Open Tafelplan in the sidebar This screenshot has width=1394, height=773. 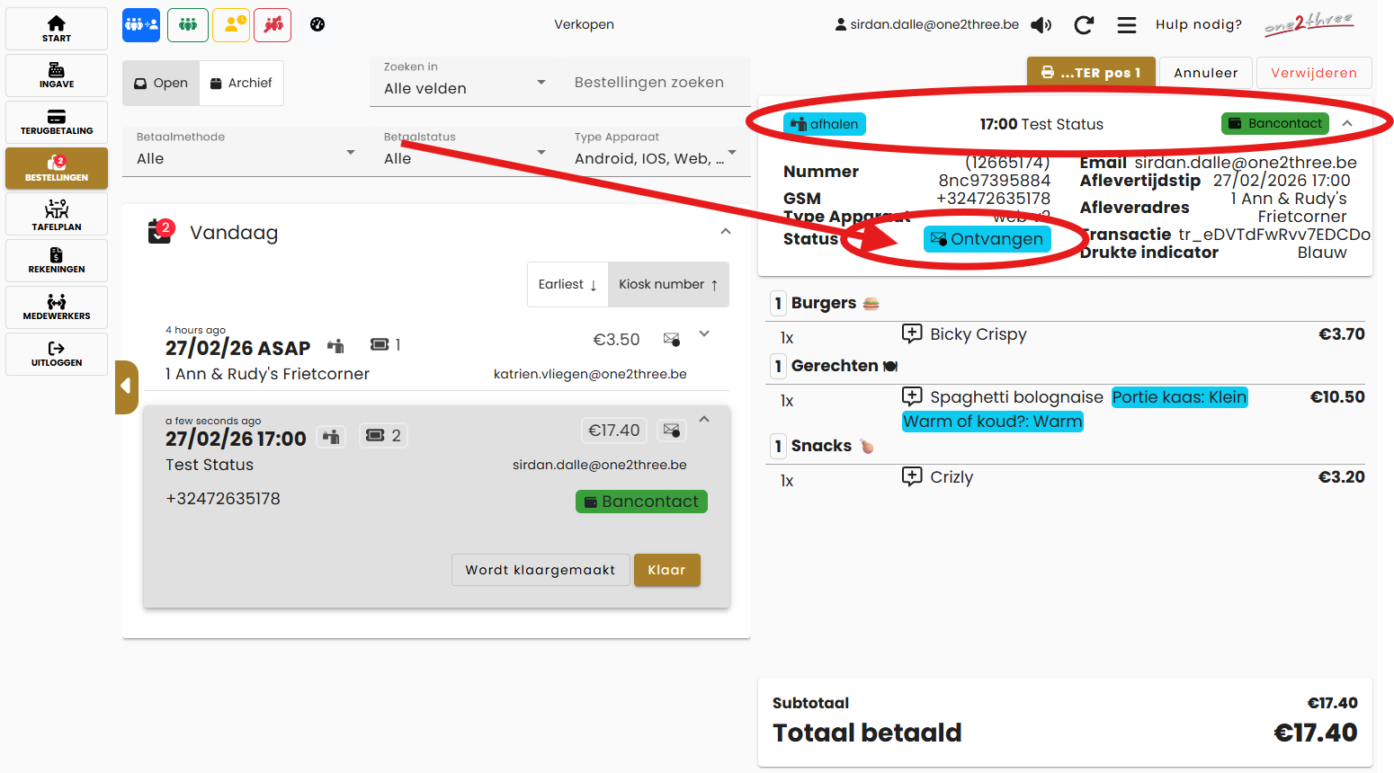57,215
